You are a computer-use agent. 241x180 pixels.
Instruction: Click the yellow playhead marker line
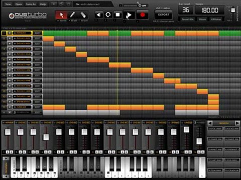click(x=117, y=70)
